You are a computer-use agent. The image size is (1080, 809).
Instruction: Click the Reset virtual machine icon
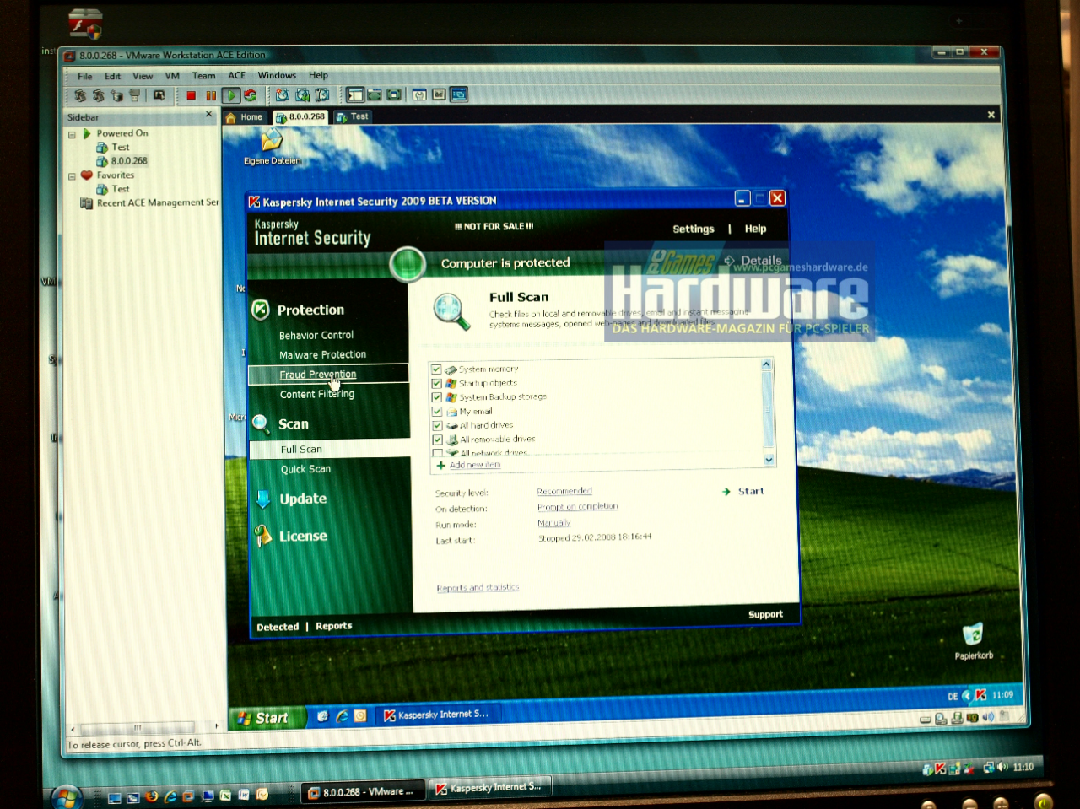(x=251, y=95)
